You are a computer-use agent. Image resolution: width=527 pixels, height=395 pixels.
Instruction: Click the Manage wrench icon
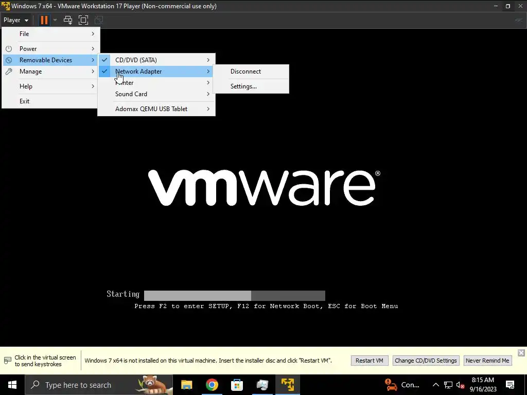[x=9, y=71]
